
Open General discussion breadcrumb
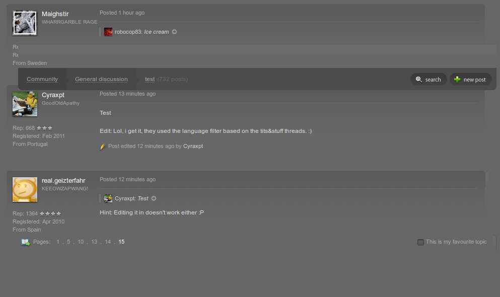pos(101,79)
